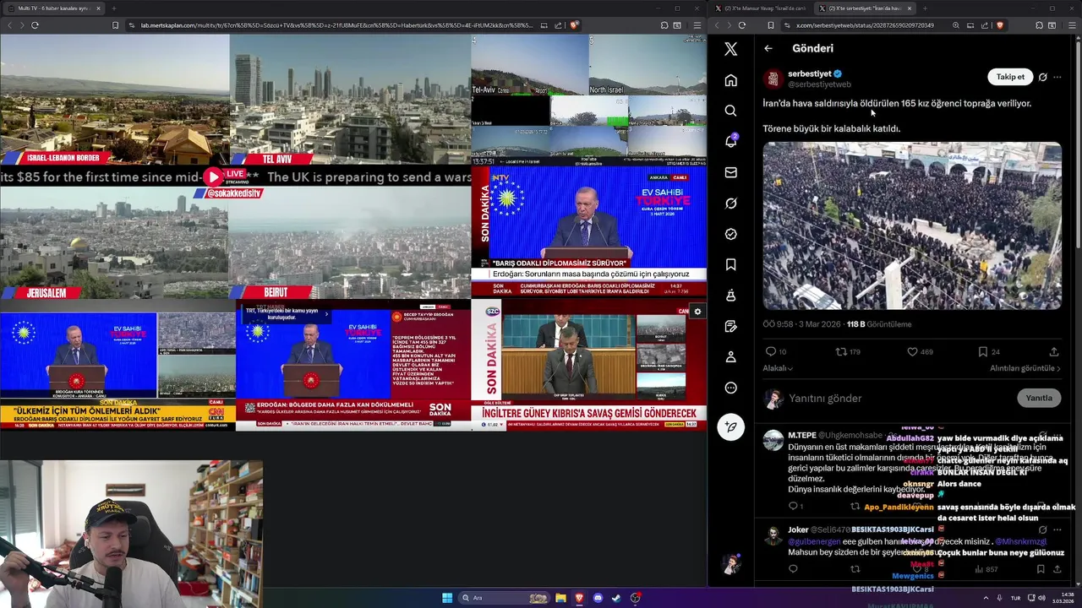
Task: Open the serbestiyet profile avatar
Action: coord(773,79)
